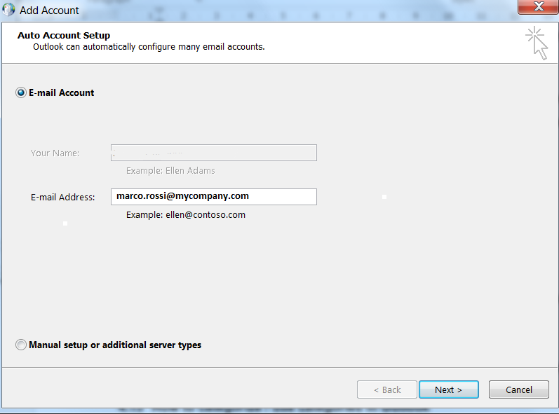Click the Next button
The image size is (559, 414).
coord(448,389)
